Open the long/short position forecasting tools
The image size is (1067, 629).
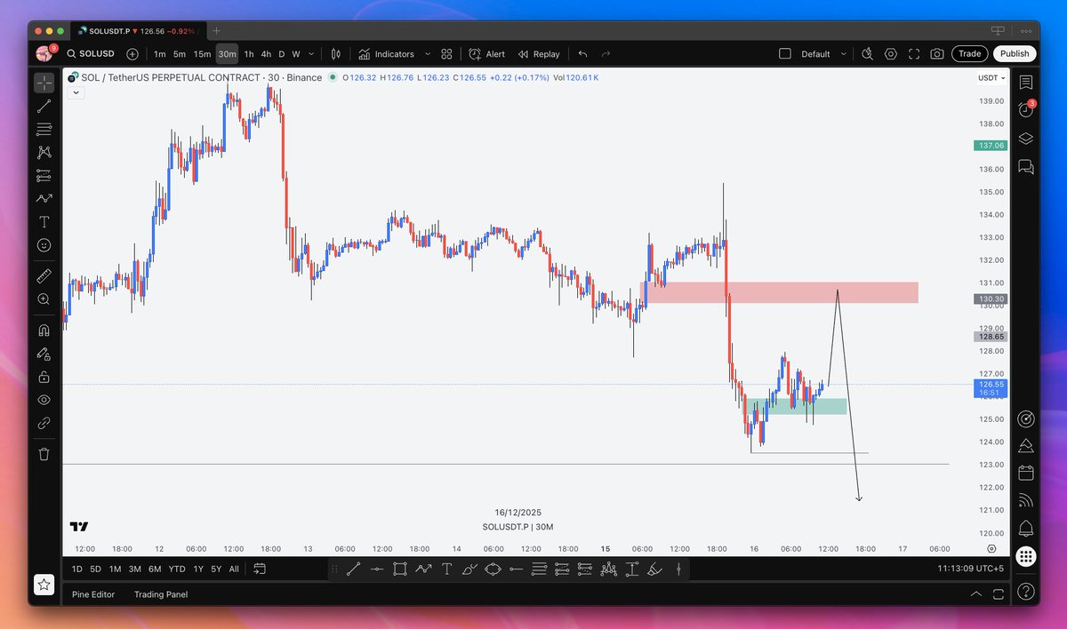click(x=44, y=175)
